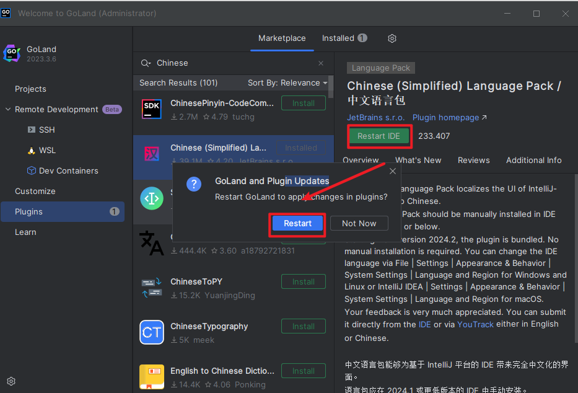
Task: Select the ChineseTypography plugin name
Action: point(209,326)
